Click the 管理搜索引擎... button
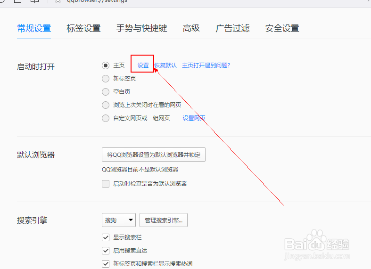Screen dimensions: 371x269 pyautogui.click(x=164, y=220)
